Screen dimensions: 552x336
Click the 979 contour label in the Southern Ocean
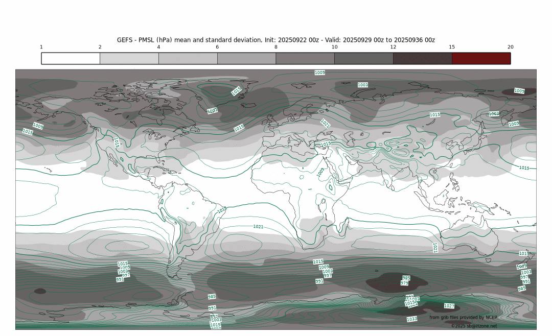pyautogui.click(x=404, y=283)
